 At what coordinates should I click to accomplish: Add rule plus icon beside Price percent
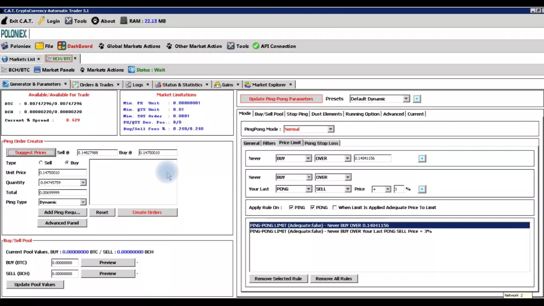(422, 189)
